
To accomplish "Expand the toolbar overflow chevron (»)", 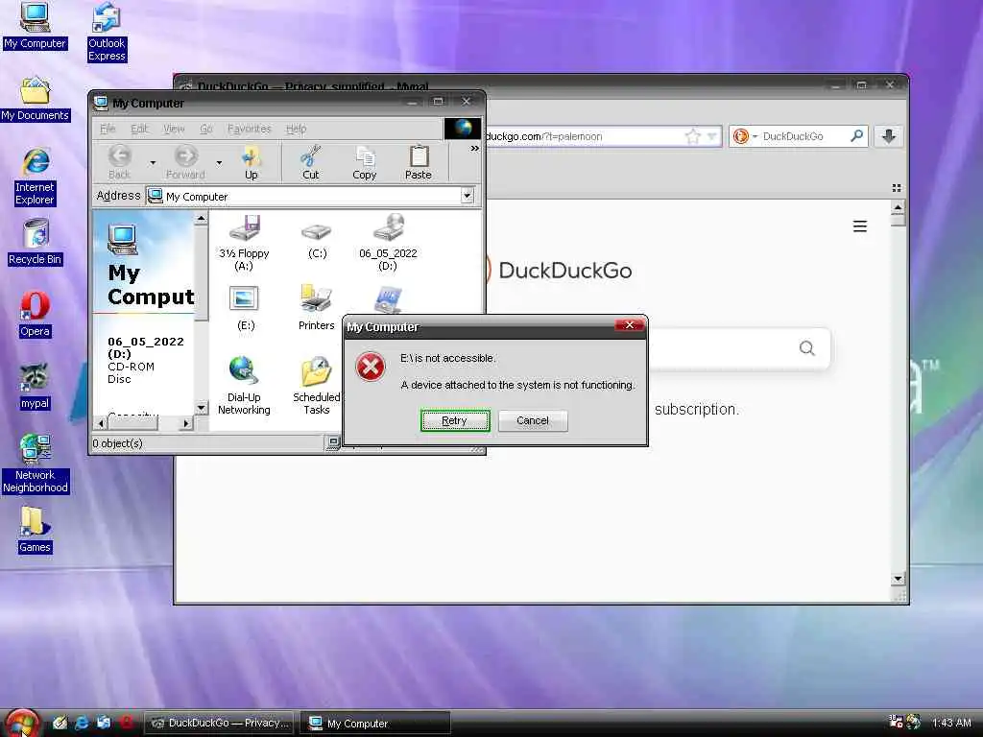I will 474,149.
